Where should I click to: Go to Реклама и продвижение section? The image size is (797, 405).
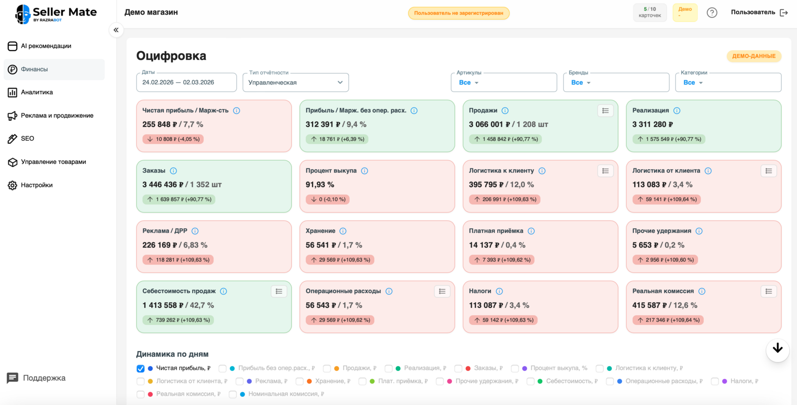(x=57, y=116)
